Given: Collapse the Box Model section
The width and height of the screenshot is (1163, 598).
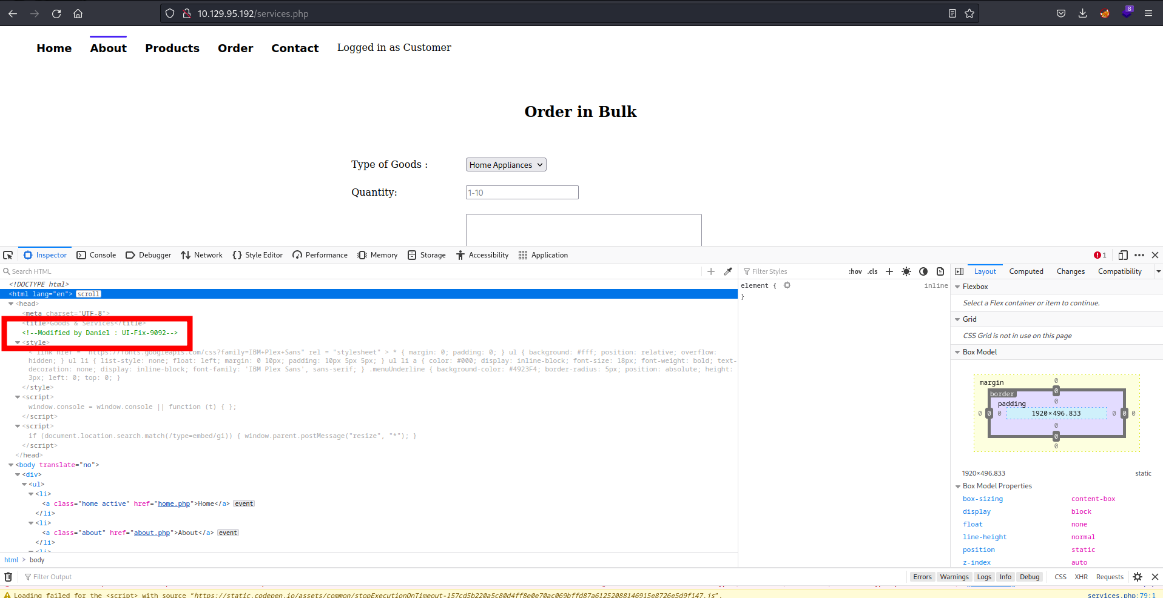Looking at the screenshot, I should tap(958, 352).
